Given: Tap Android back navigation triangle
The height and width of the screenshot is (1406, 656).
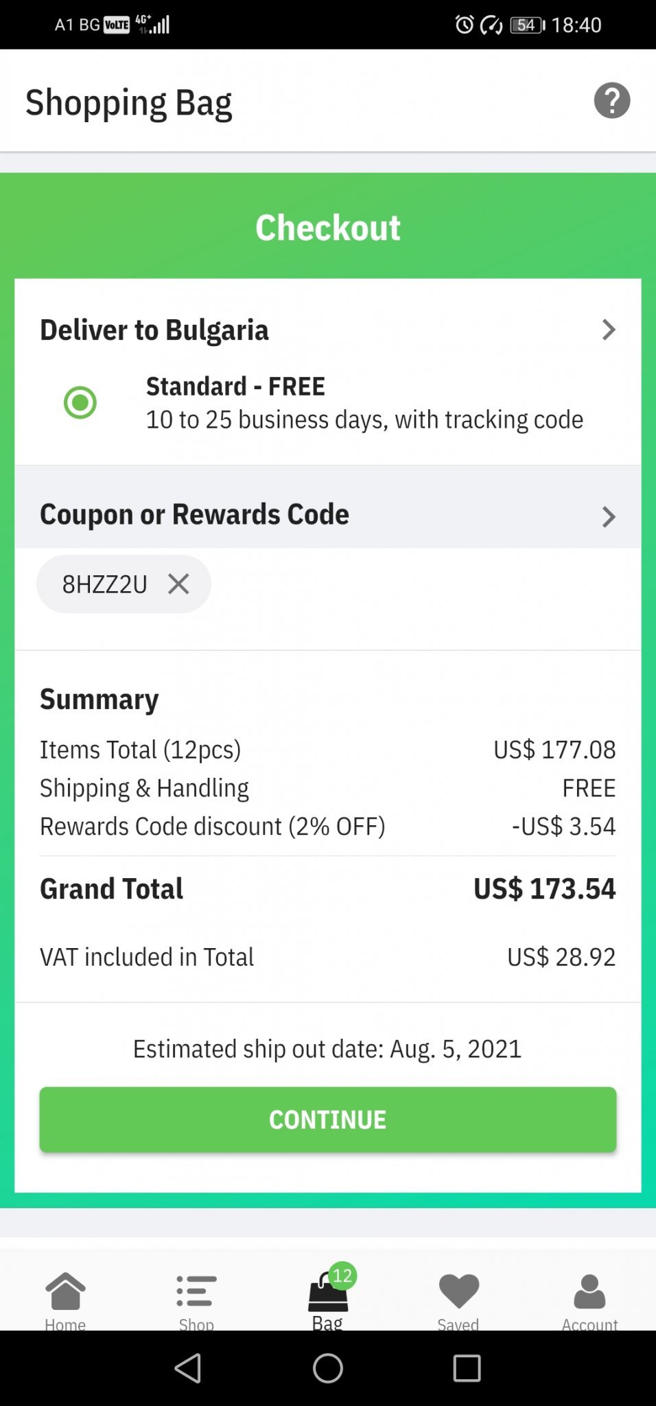Looking at the screenshot, I should (x=188, y=1368).
